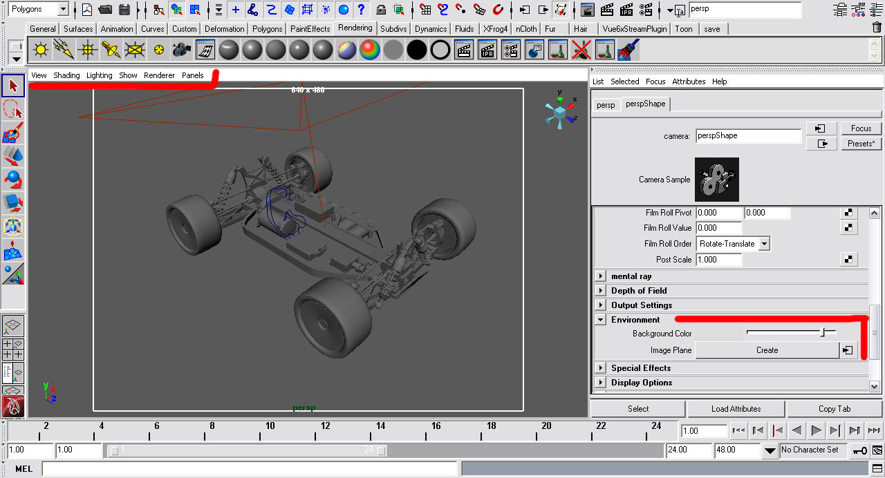
Task: Select the Soft Modification tool
Action: [13, 250]
